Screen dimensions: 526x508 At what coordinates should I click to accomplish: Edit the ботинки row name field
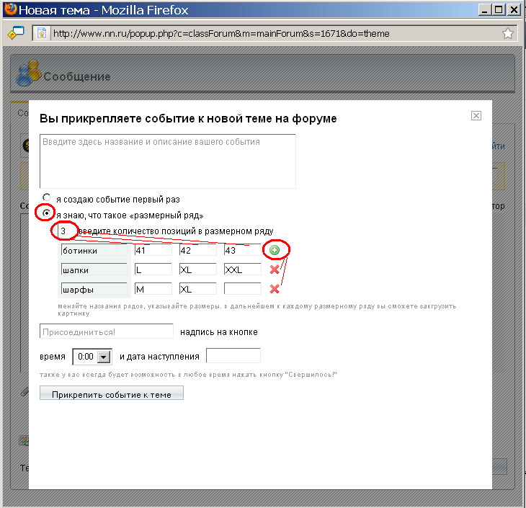tap(94, 250)
